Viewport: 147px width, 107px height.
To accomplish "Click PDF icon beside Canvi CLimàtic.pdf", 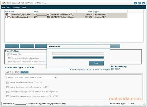I will point(9,17).
